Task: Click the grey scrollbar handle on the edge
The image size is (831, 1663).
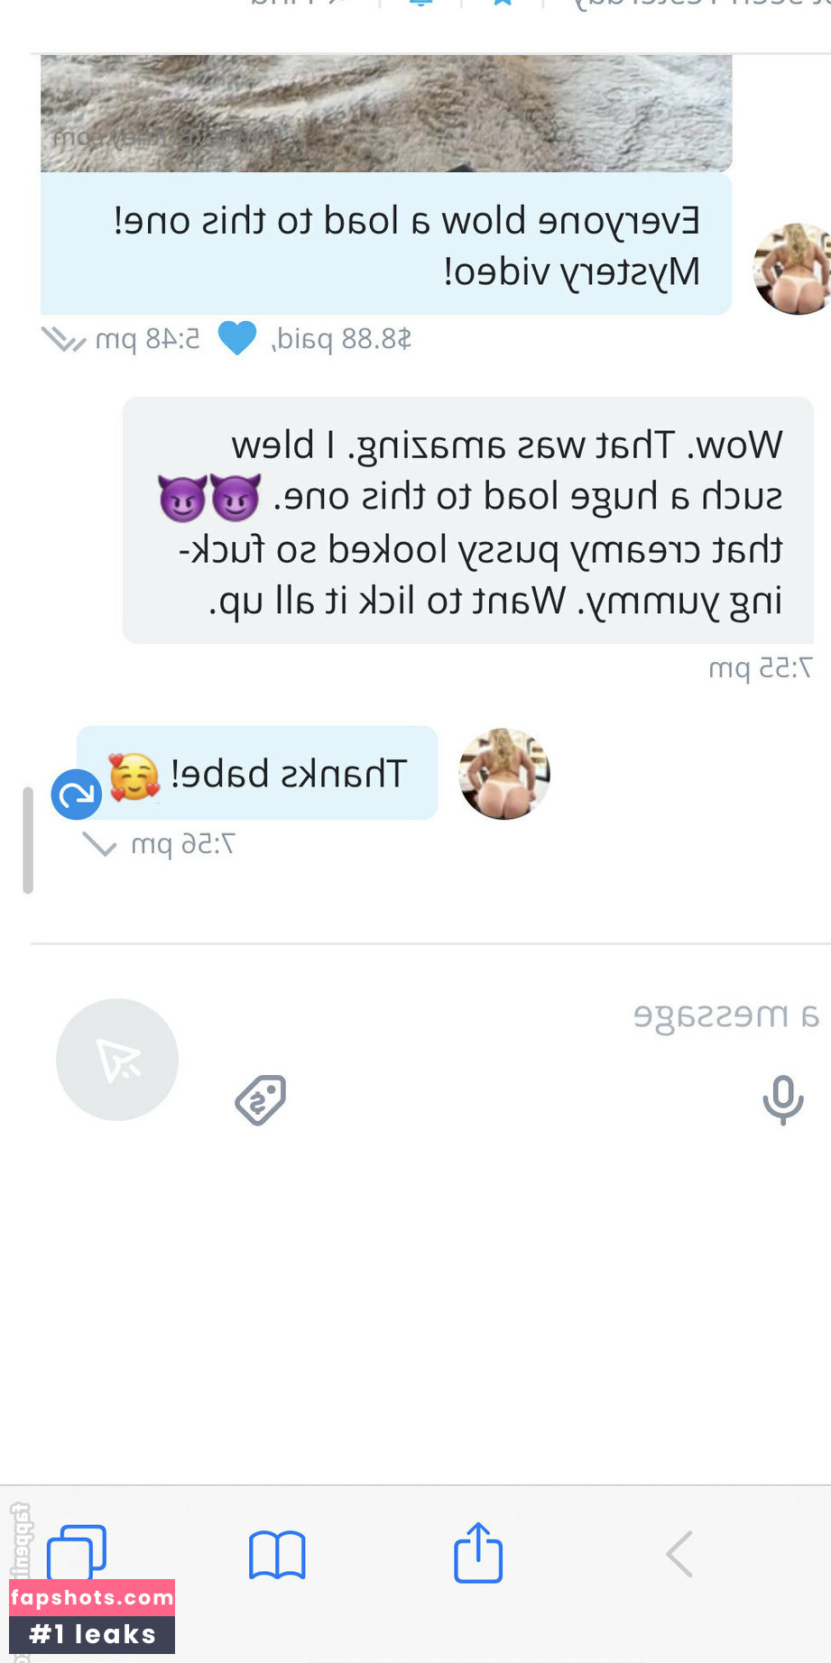Action: click(x=28, y=840)
